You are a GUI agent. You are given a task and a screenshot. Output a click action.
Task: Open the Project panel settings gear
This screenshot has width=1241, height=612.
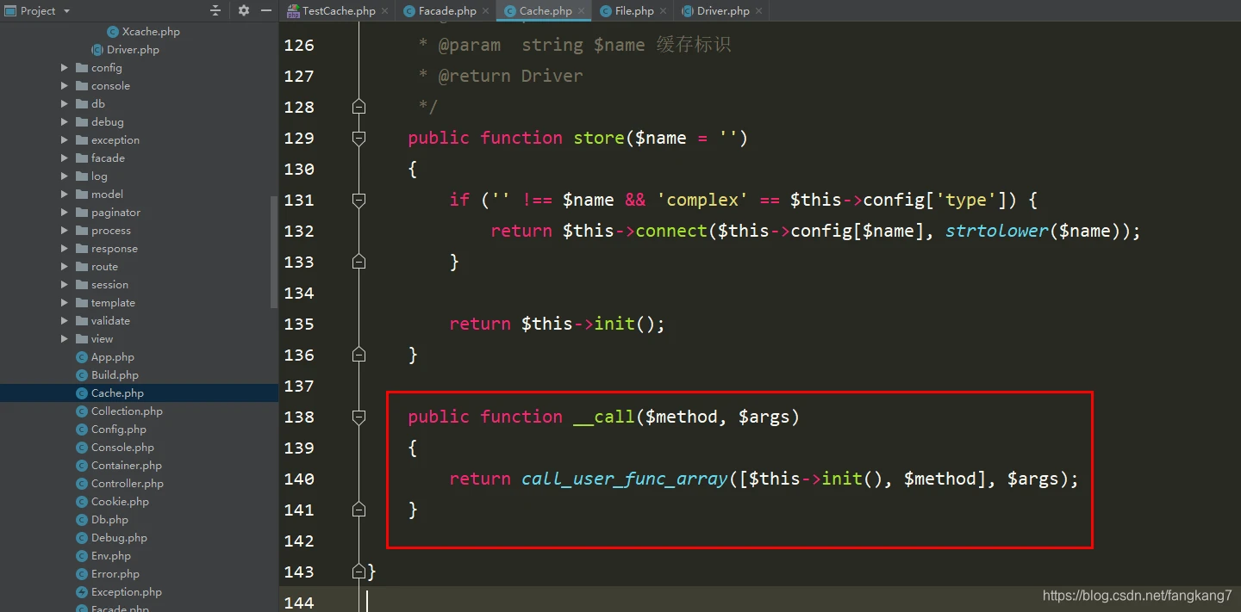tap(244, 10)
